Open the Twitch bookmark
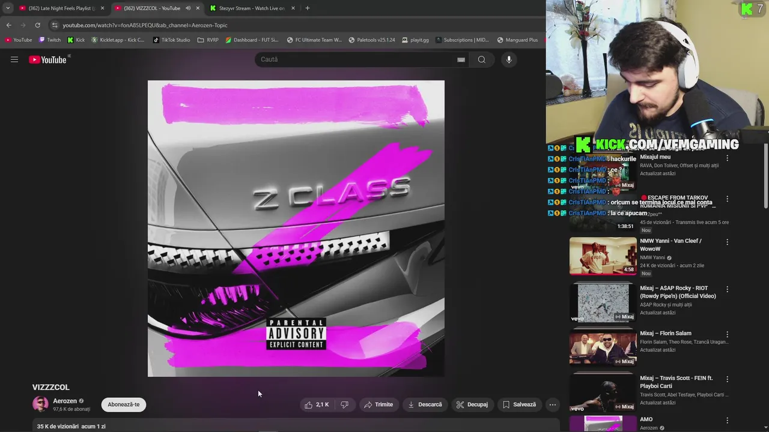This screenshot has height=432, width=769. pos(50,40)
